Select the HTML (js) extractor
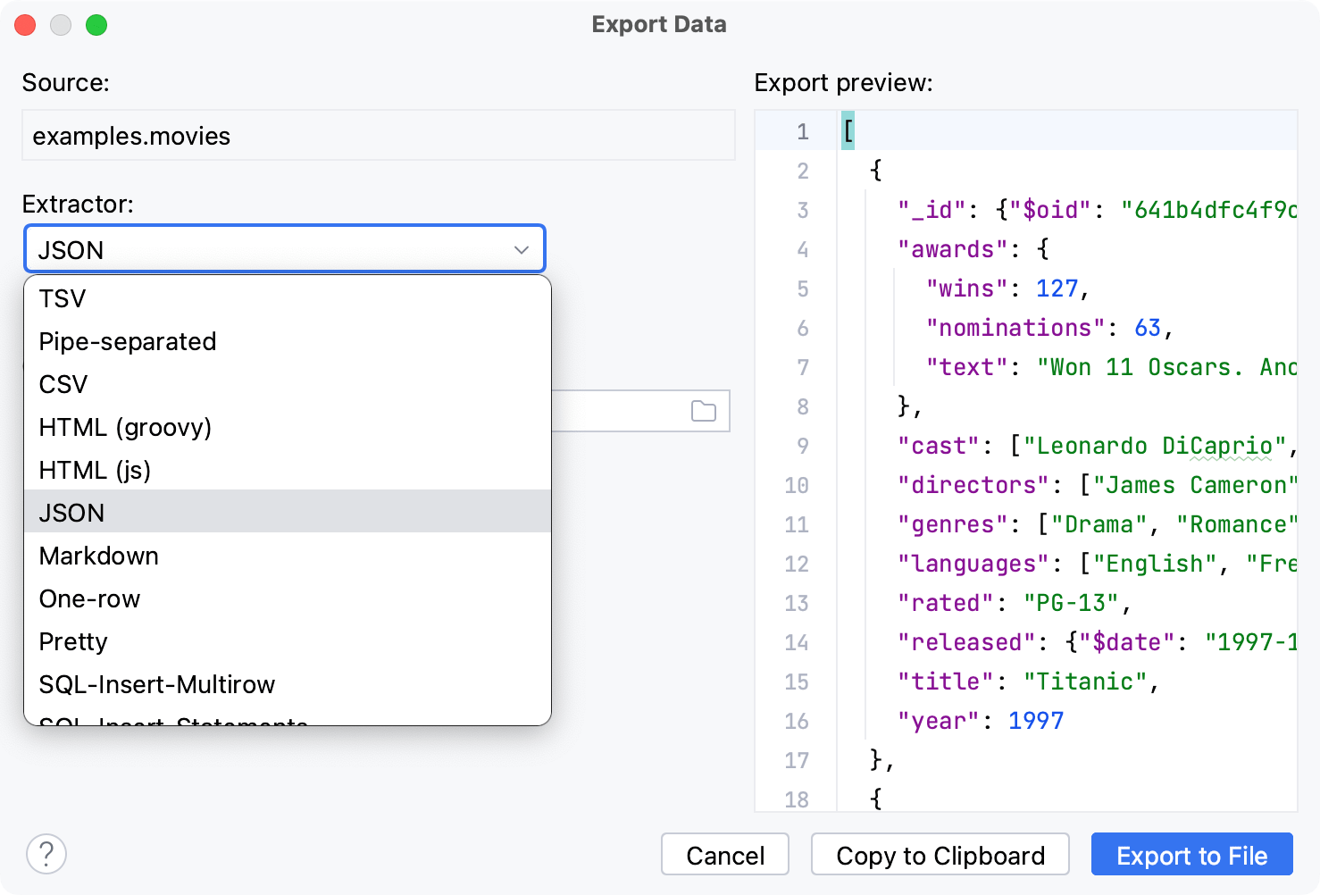The image size is (1320, 895). (95, 470)
